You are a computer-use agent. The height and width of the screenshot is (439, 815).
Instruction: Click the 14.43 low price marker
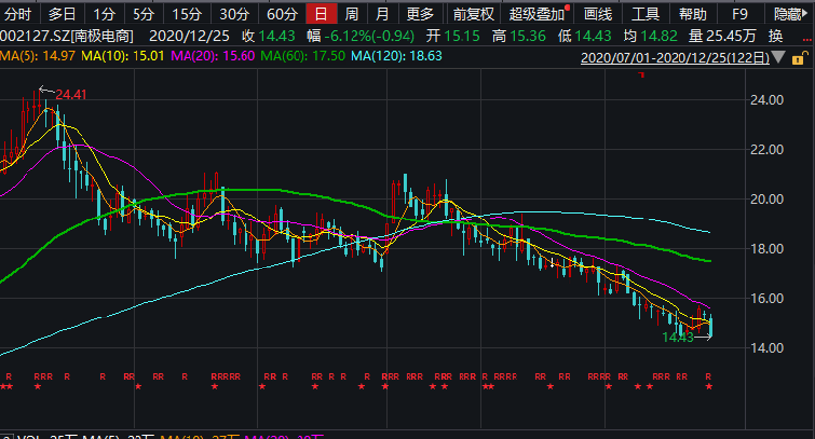[x=678, y=336]
